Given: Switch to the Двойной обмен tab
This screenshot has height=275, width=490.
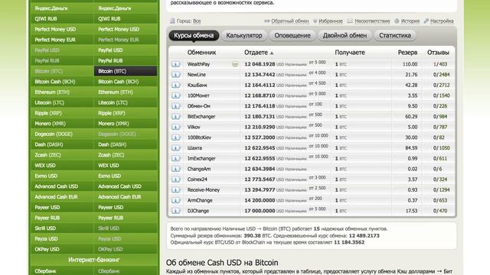Looking at the screenshot, I should click(x=345, y=35).
